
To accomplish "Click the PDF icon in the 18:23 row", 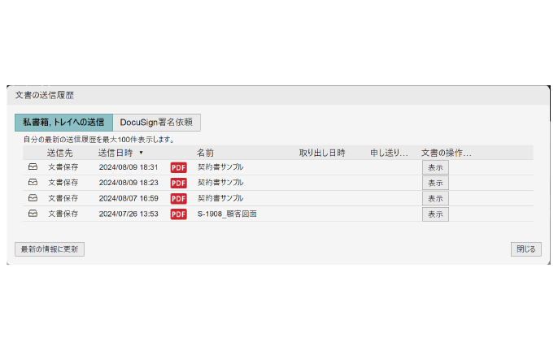I will tap(178, 183).
